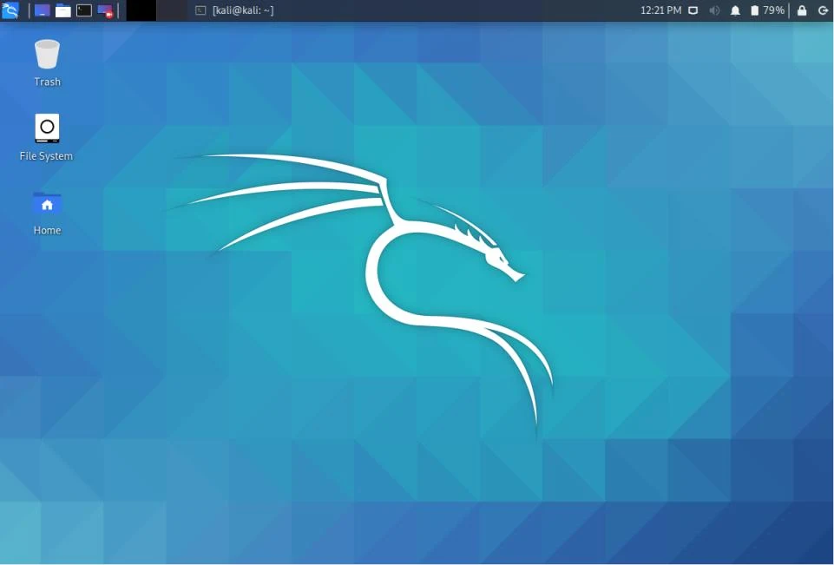
Task: Switch to the first workspace in pager
Action: (141, 10)
